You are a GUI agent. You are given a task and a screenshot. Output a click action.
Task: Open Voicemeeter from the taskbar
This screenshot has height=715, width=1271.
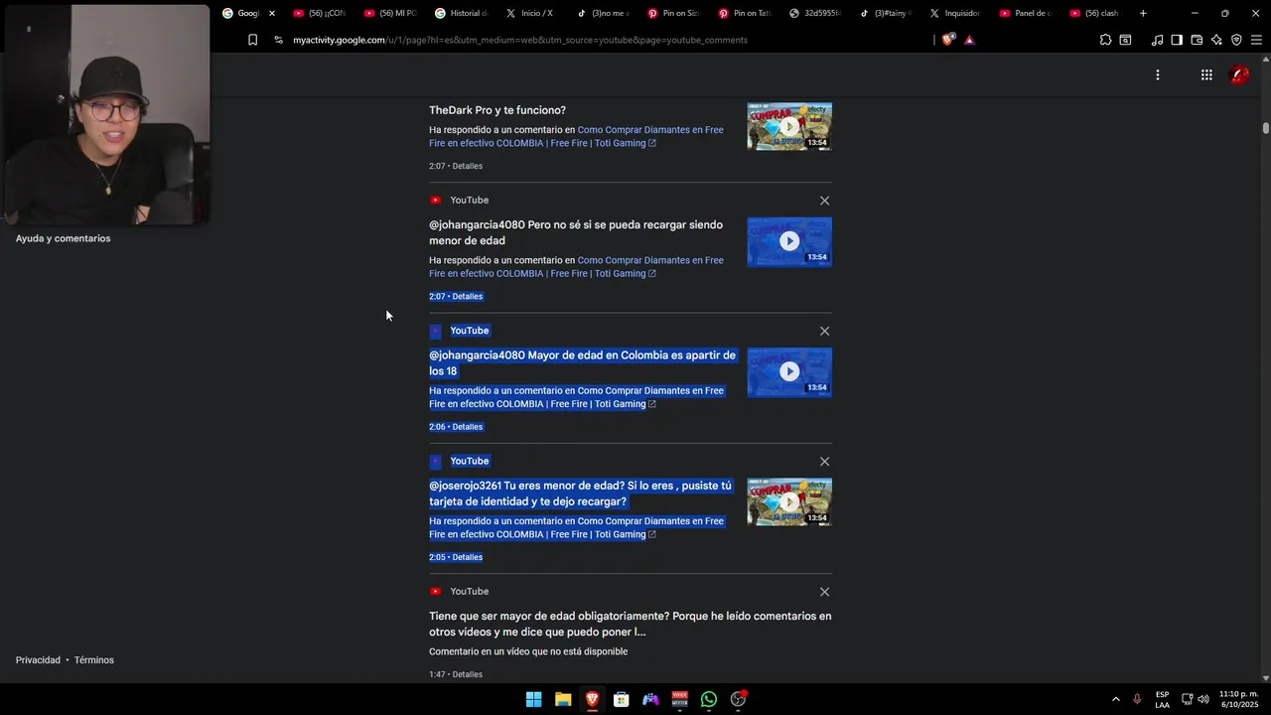pyautogui.click(x=679, y=699)
